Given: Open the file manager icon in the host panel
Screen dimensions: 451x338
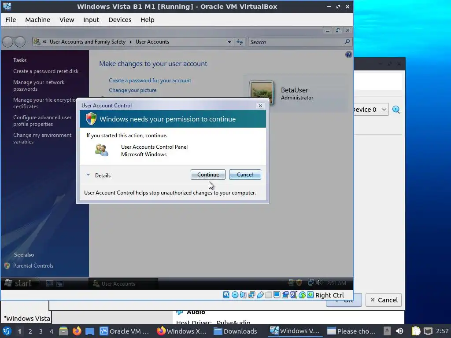Looking at the screenshot, I should (x=63, y=331).
